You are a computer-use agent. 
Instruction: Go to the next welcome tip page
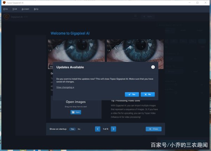(114, 129)
